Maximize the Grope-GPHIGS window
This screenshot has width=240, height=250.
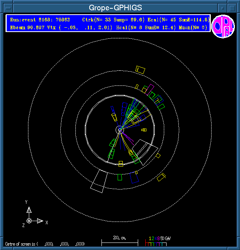[x=233, y=8]
